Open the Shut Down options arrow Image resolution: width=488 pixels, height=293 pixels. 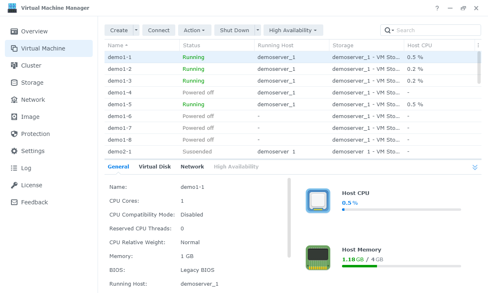(x=258, y=30)
